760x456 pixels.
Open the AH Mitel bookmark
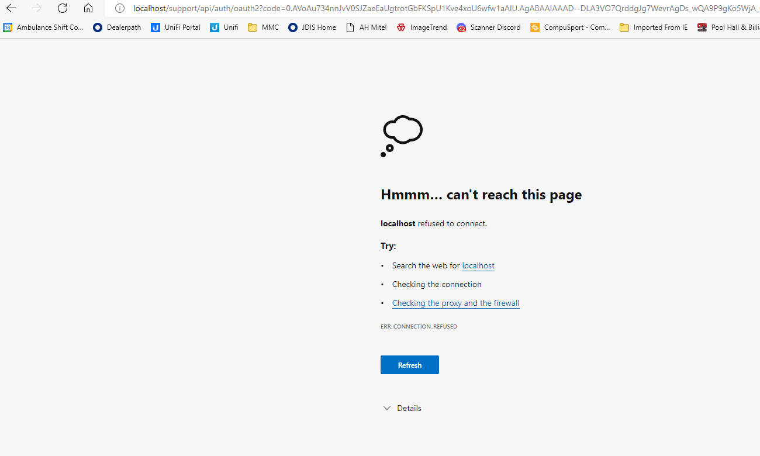[367, 27]
